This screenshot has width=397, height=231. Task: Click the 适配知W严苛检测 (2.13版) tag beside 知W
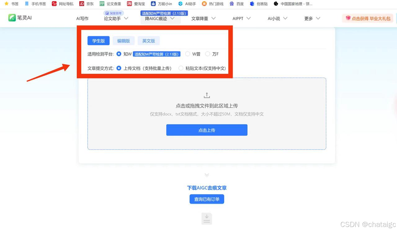coord(157,54)
